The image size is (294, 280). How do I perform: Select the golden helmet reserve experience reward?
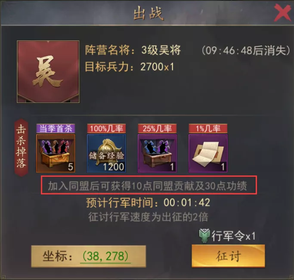[106, 153]
